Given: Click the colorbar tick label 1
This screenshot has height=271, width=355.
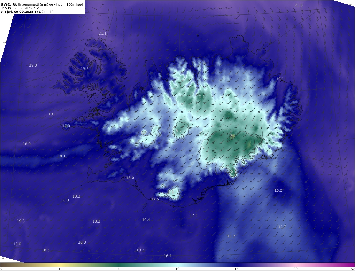Looking at the screenshot, I should coord(59,269).
